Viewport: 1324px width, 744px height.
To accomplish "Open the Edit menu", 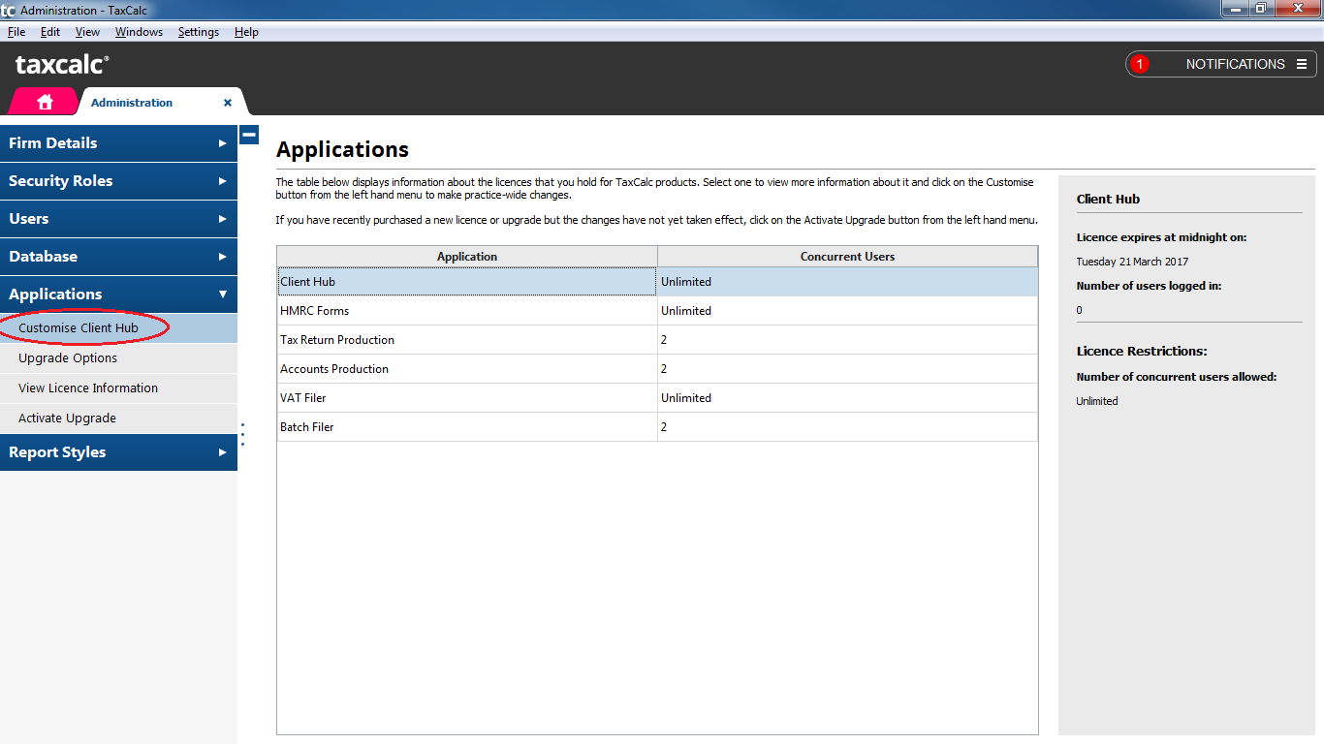I will click(x=50, y=32).
